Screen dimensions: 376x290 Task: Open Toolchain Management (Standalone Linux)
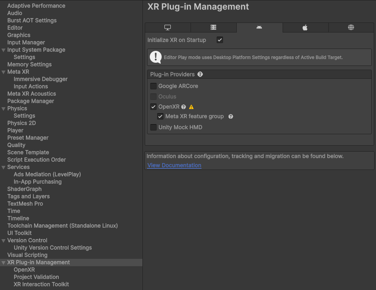tap(62, 226)
